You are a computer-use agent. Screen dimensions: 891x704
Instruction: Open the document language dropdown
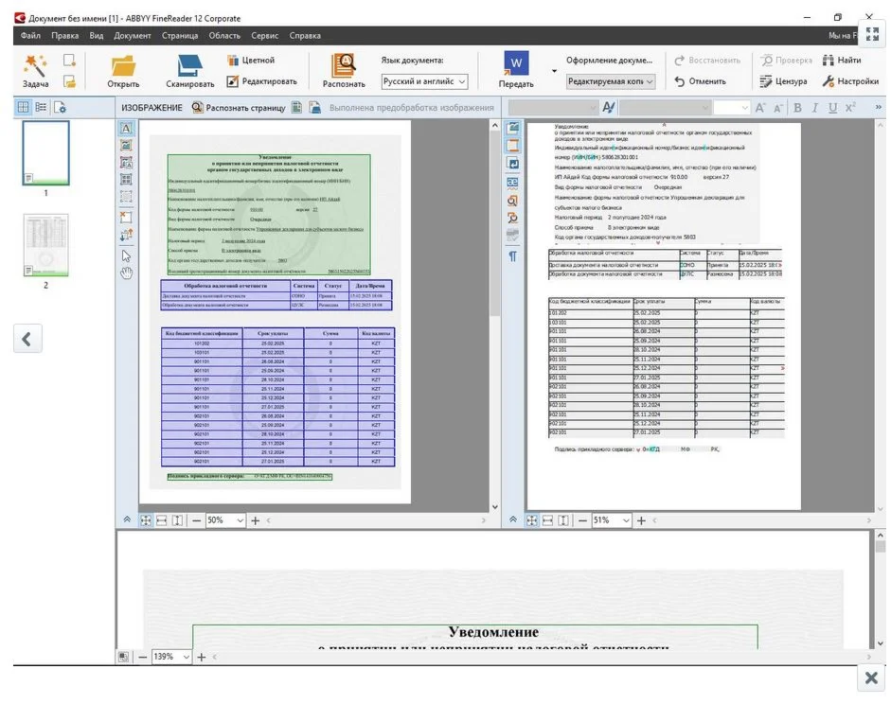point(463,81)
